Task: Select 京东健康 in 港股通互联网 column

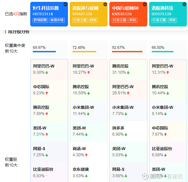Action: pyautogui.click(x=81, y=169)
